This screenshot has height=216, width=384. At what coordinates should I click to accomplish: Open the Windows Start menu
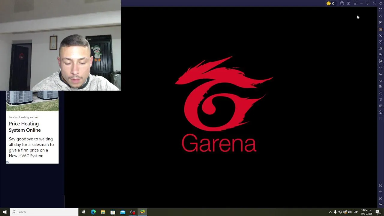pos(5,212)
